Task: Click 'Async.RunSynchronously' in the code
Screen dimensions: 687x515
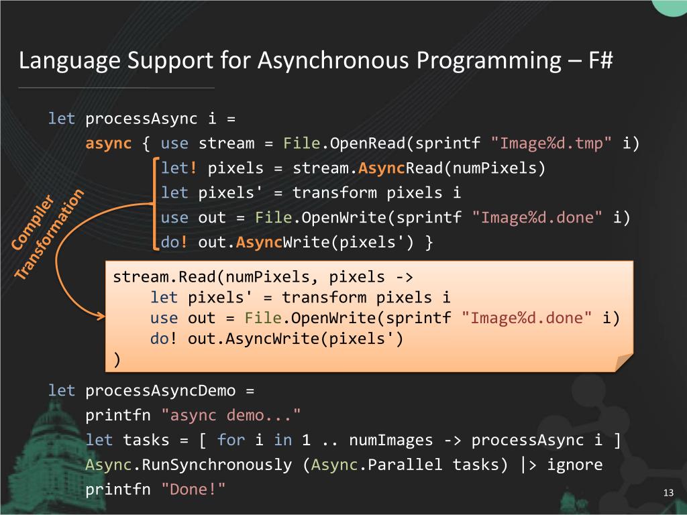Action: click(x=189, y=465)
